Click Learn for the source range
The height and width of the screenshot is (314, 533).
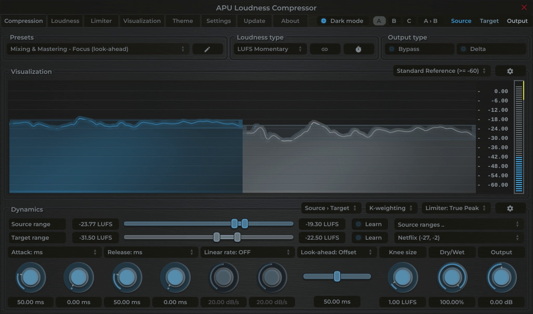click(369, 224)
